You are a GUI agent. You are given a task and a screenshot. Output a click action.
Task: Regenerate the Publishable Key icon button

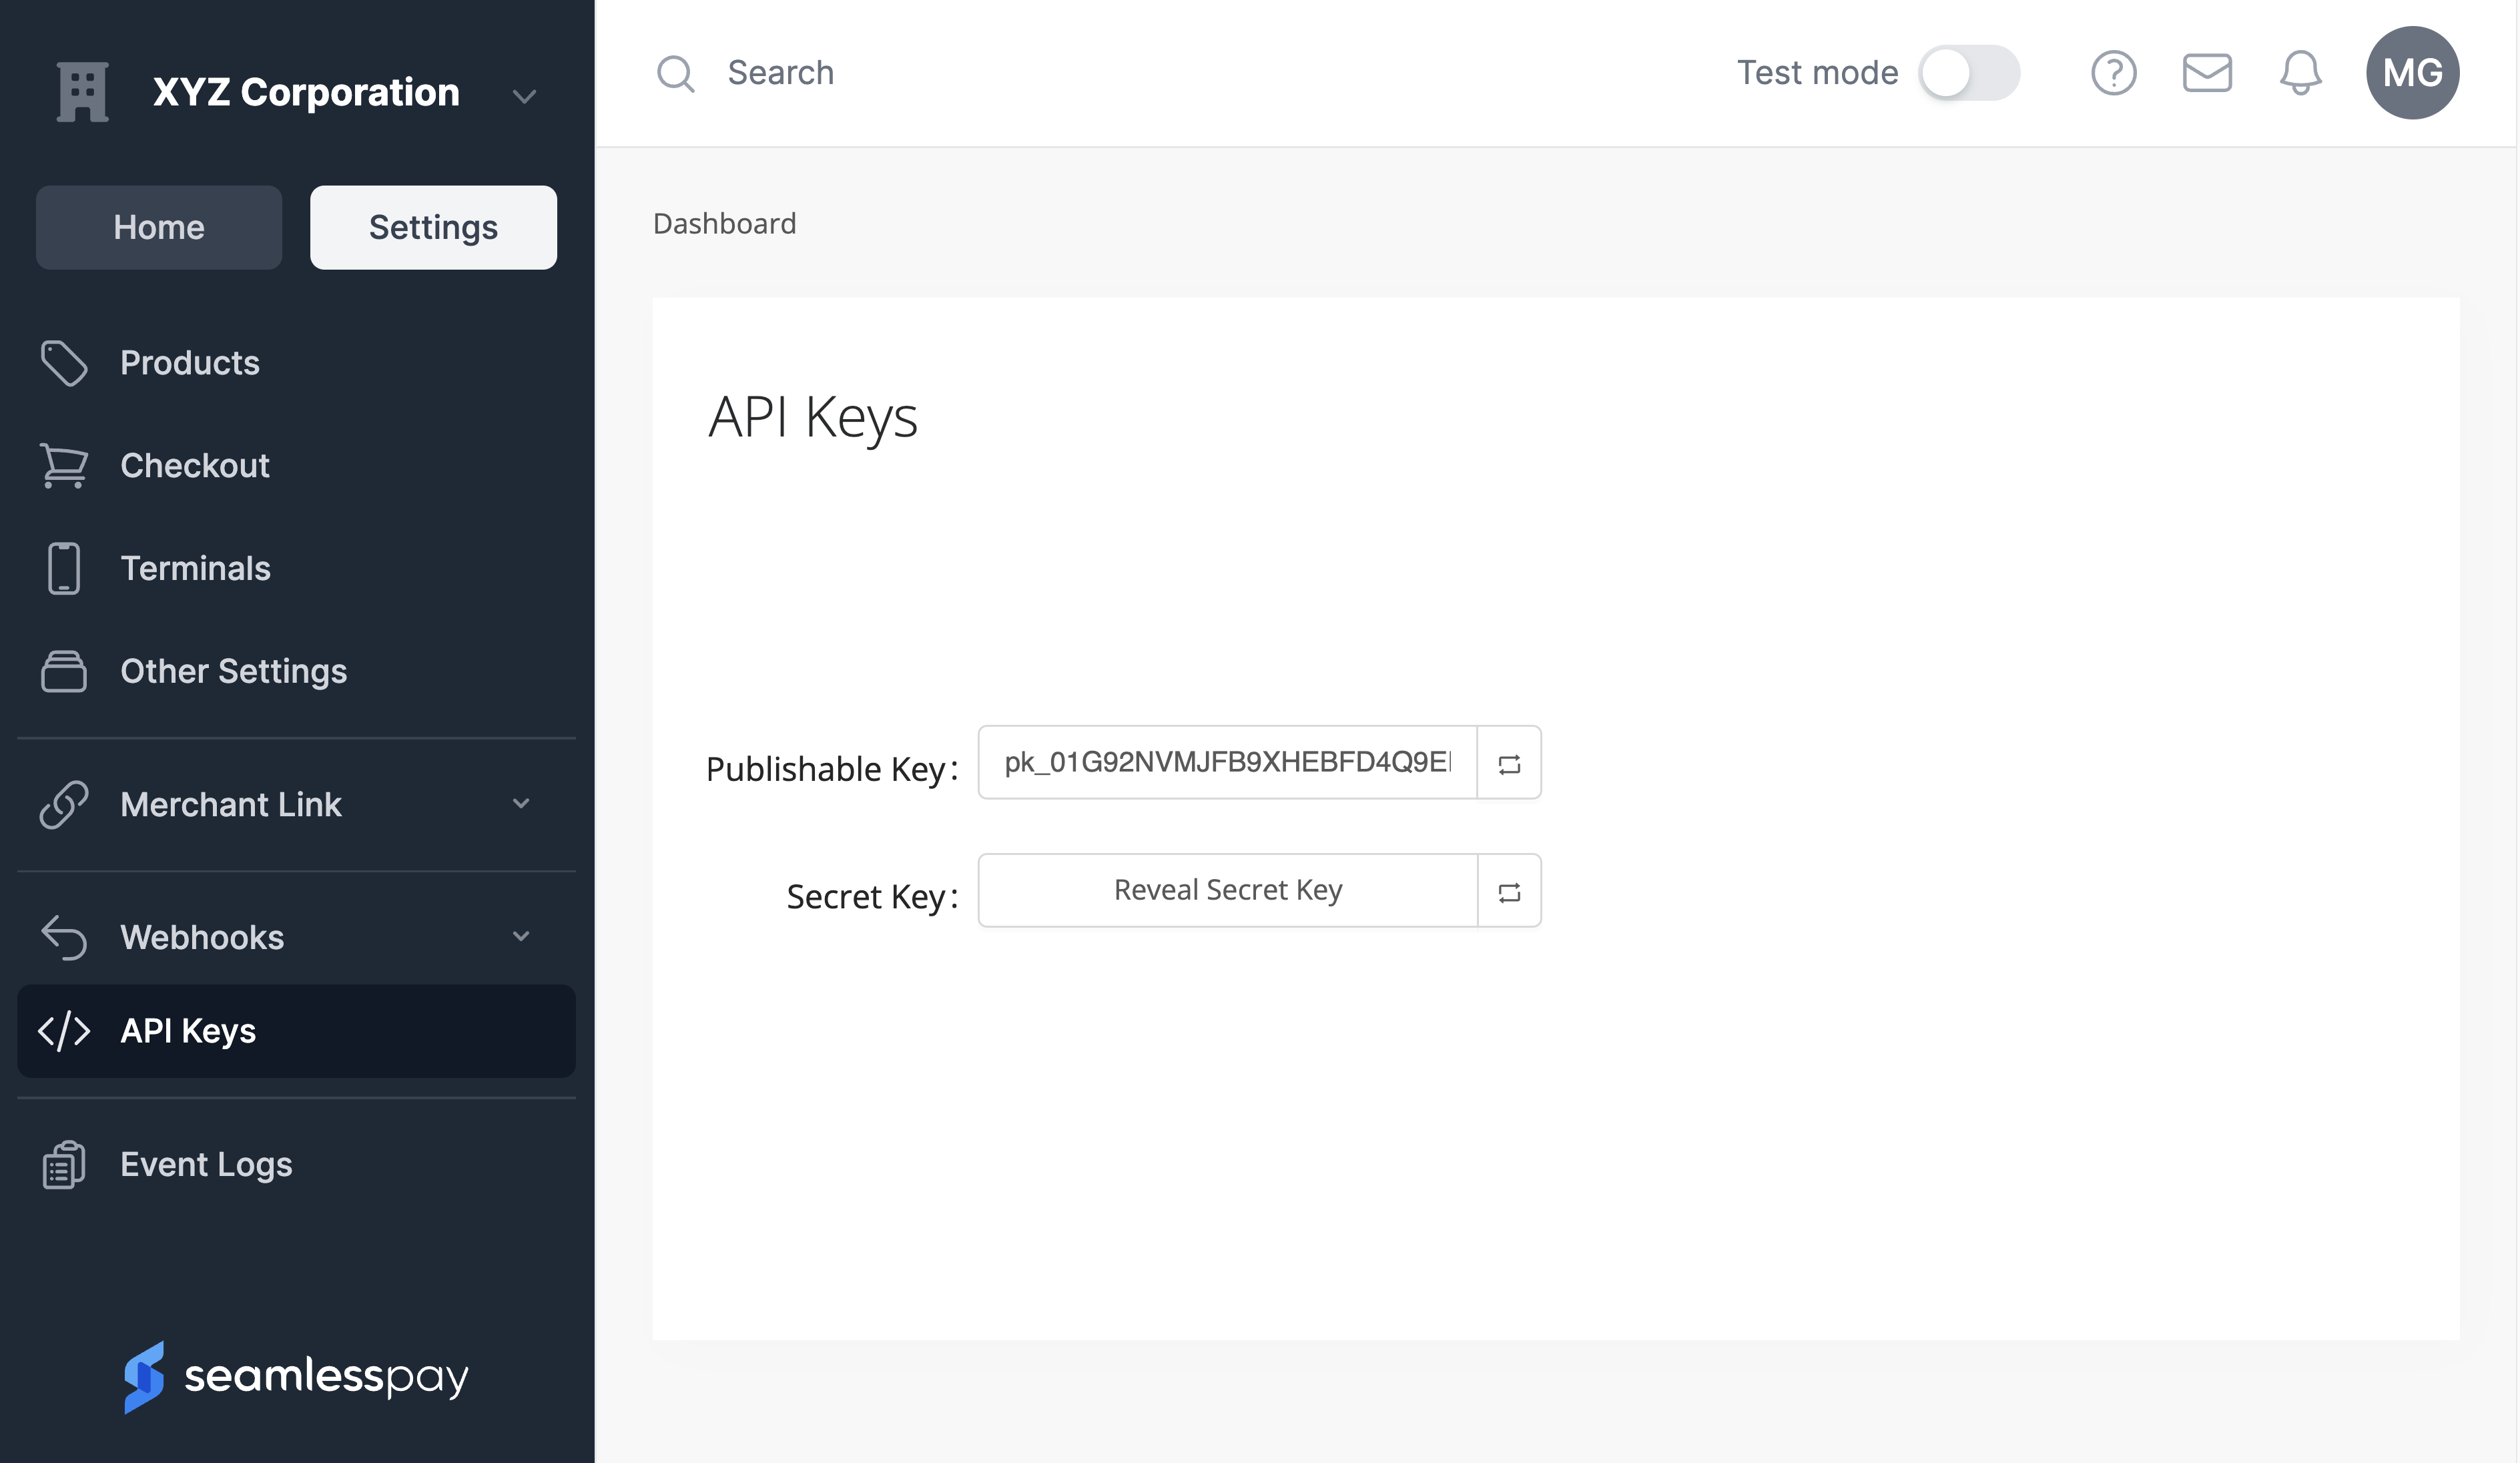click(x=1509, y=764)
